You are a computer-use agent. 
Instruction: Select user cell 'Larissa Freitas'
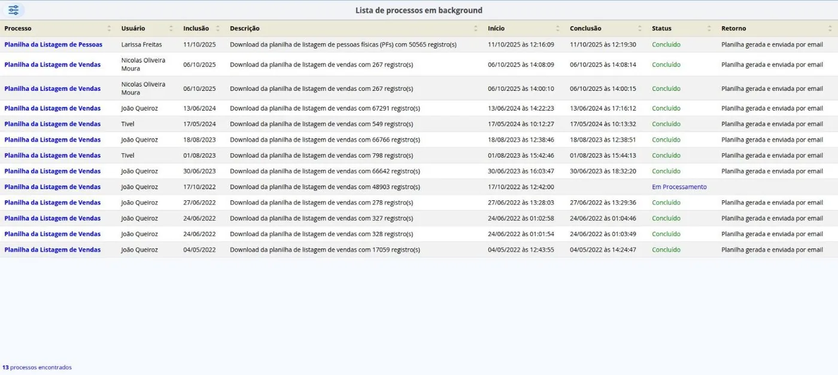point(141,45)
